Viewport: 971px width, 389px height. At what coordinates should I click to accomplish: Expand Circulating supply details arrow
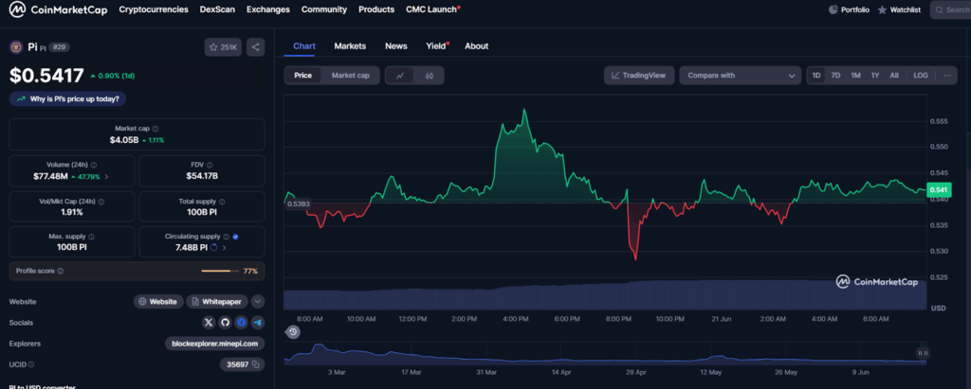click(224, 248)
